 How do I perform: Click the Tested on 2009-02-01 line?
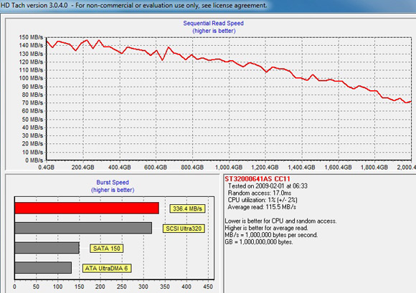268,186
